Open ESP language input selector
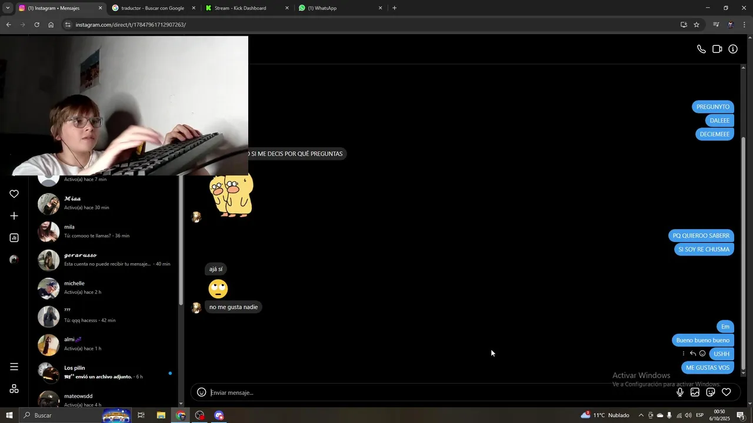 pyautogui.click(x=700, y=415)
